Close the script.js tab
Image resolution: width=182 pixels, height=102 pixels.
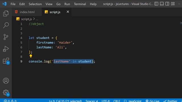68,12
